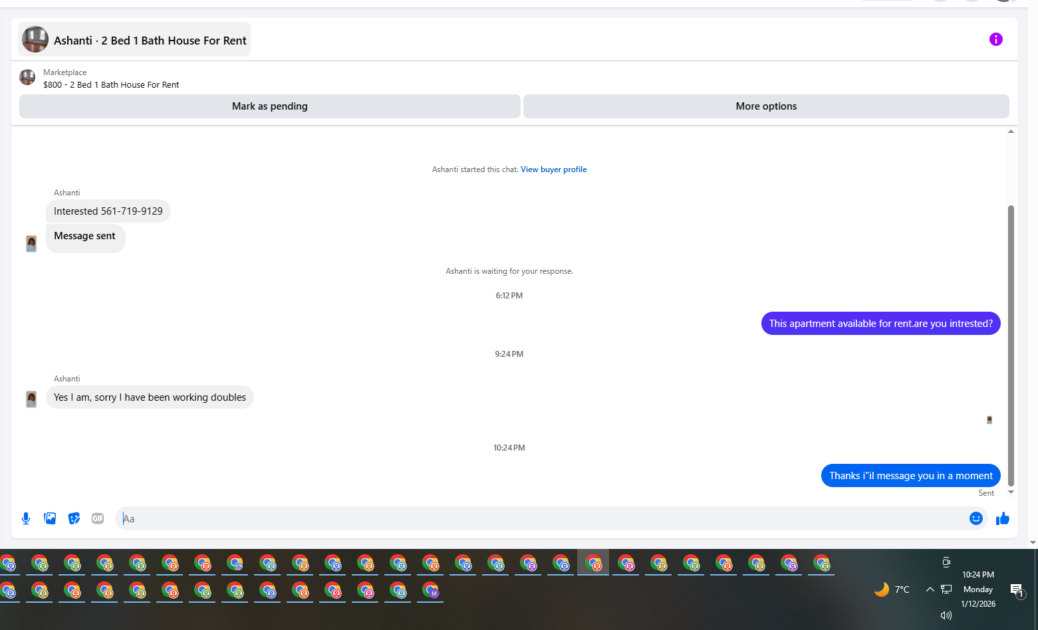Click Ashanti's avatar beside the working doubles message
Viewport: 1038px width, 630px height.
click(31, 399)
